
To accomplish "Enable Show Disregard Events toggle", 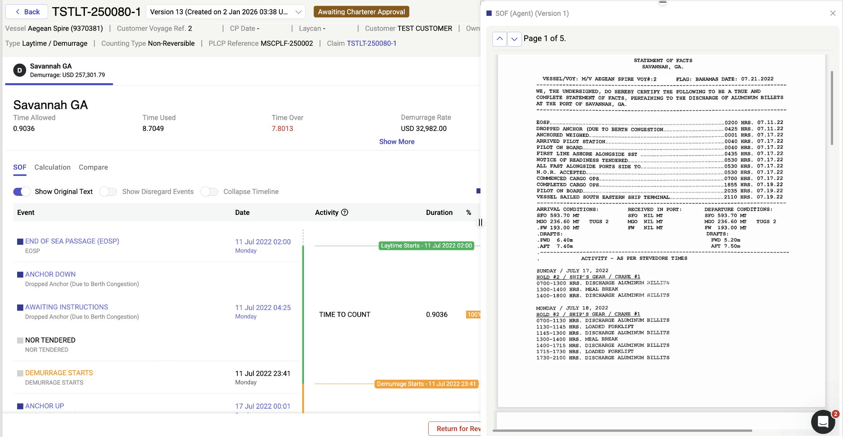I will [108, 192].
